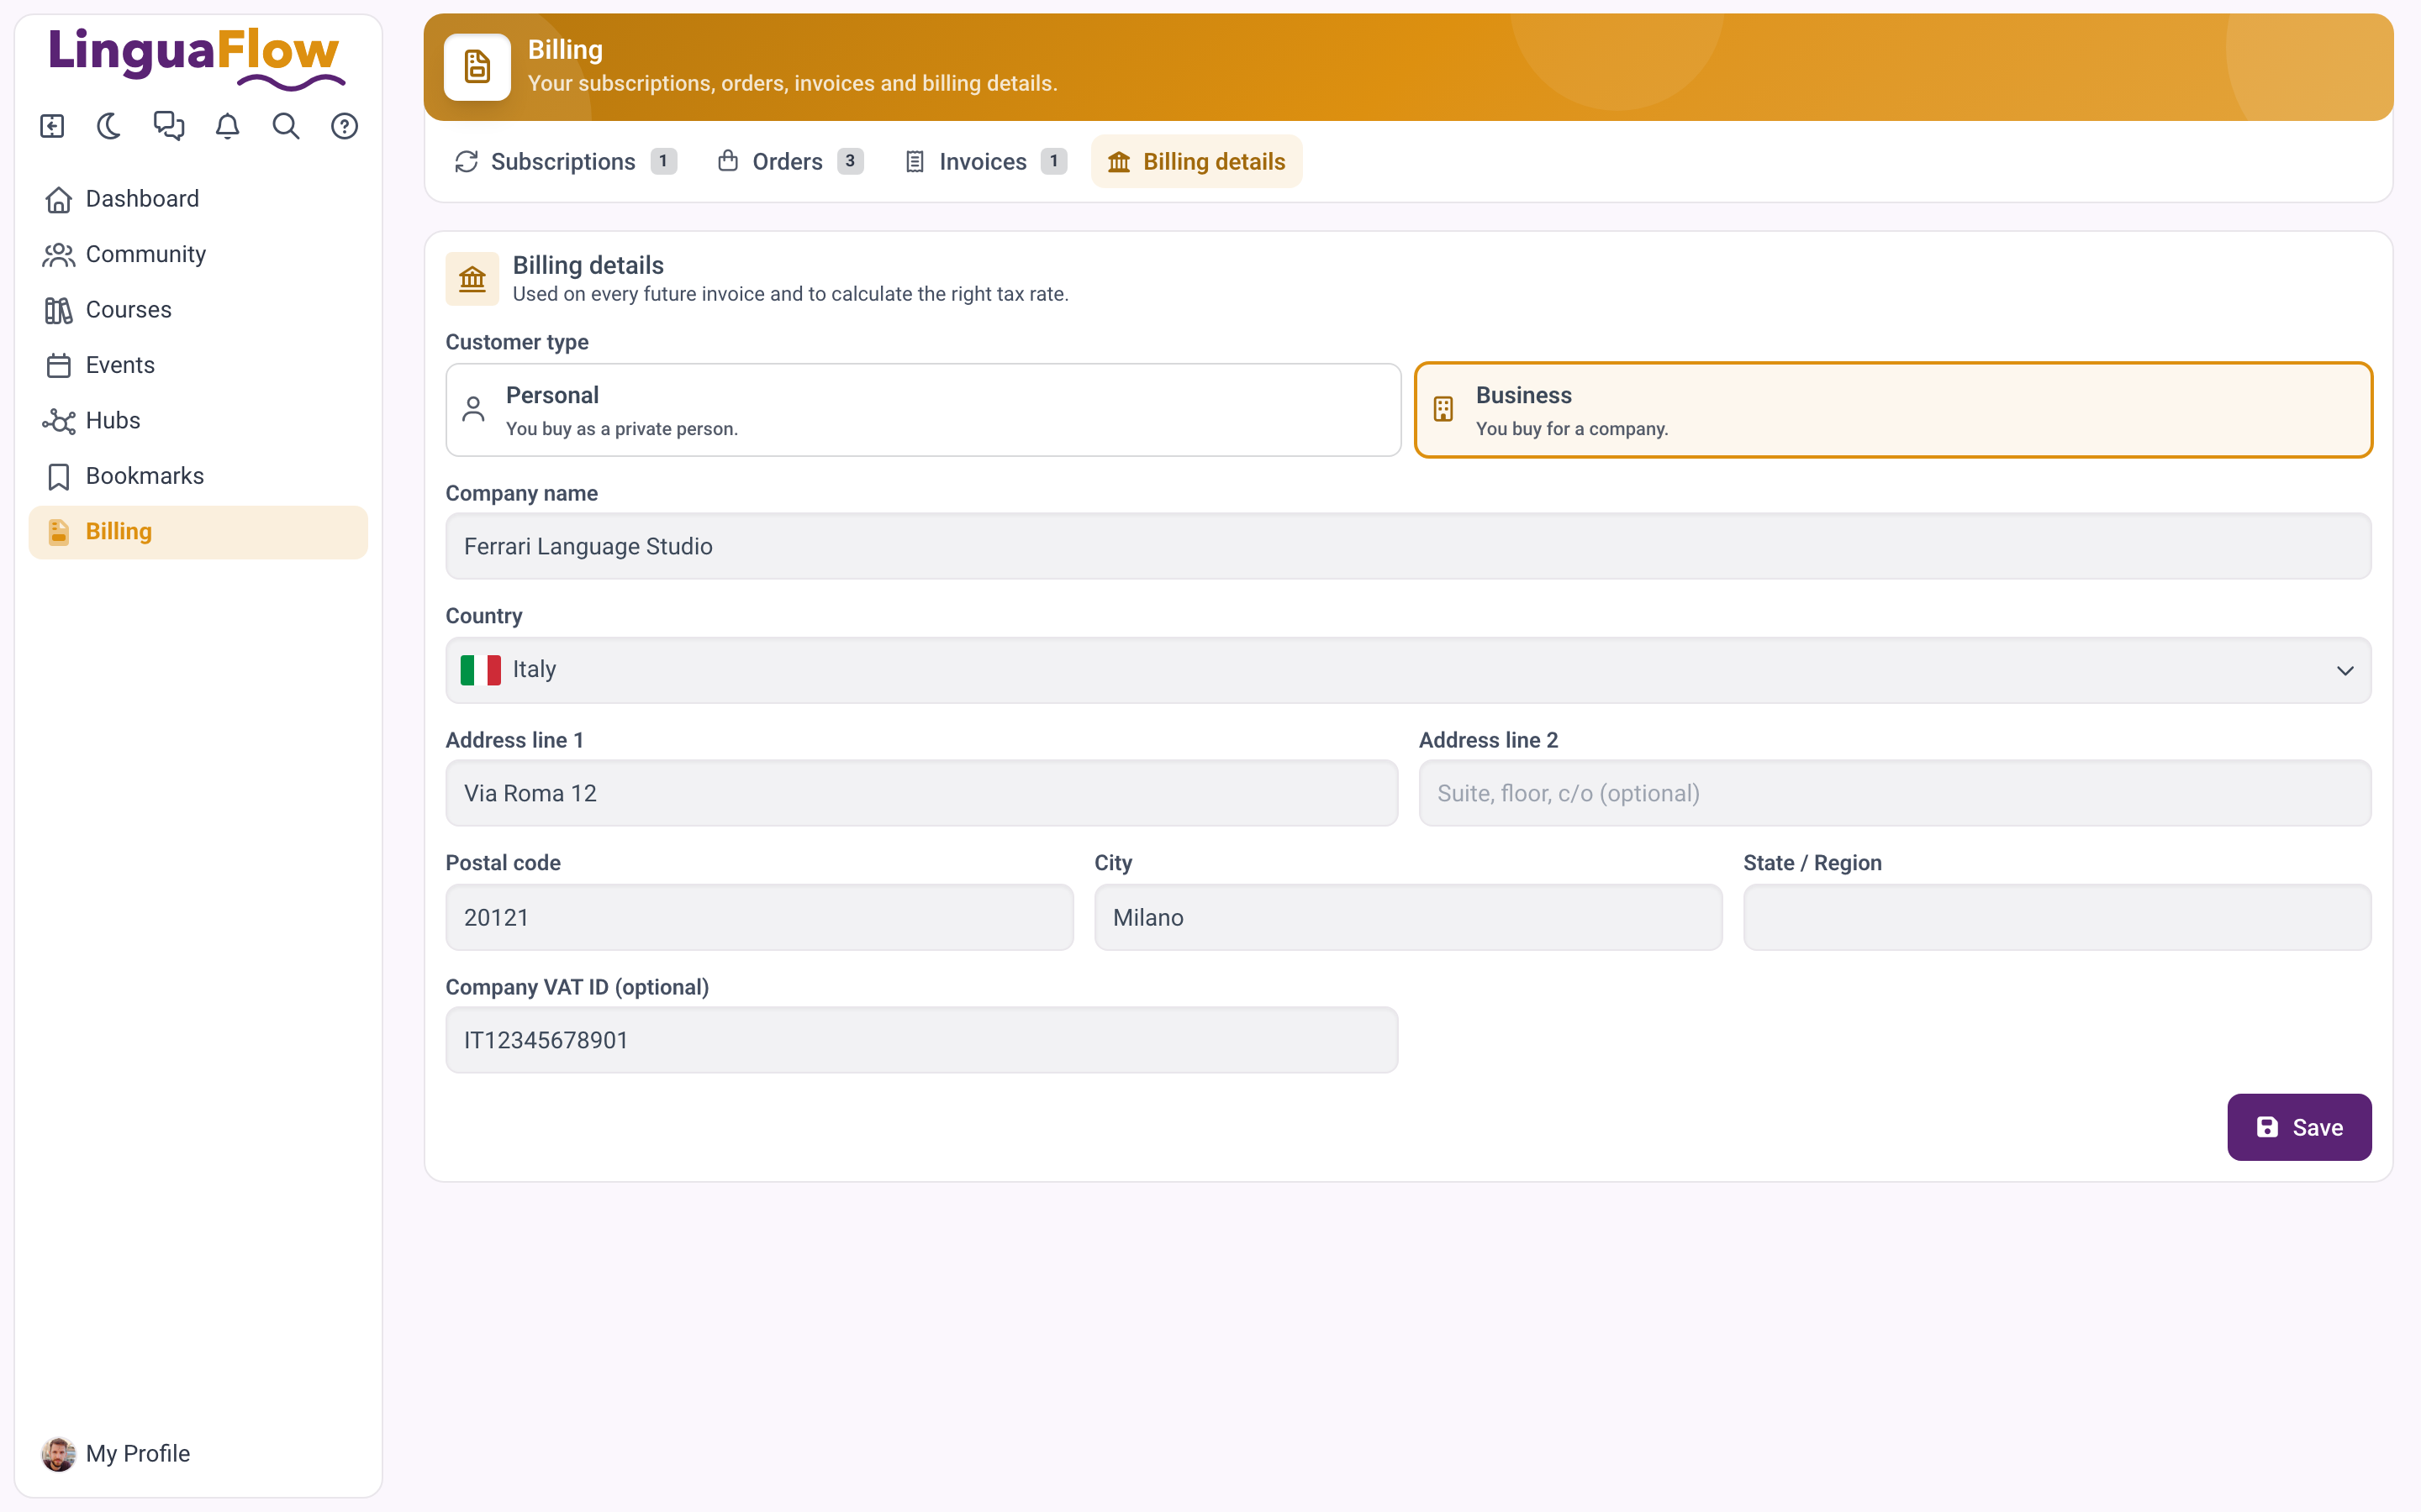Click the Address line 2 field

[1895, 794]
